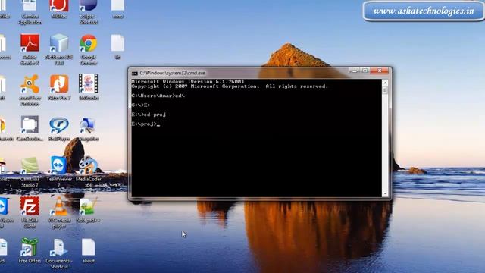Click the 'E:\>cd proj' command line
The height and width of the screenshot is (273, 485).
pyautogui.click(x=149, y=115)
